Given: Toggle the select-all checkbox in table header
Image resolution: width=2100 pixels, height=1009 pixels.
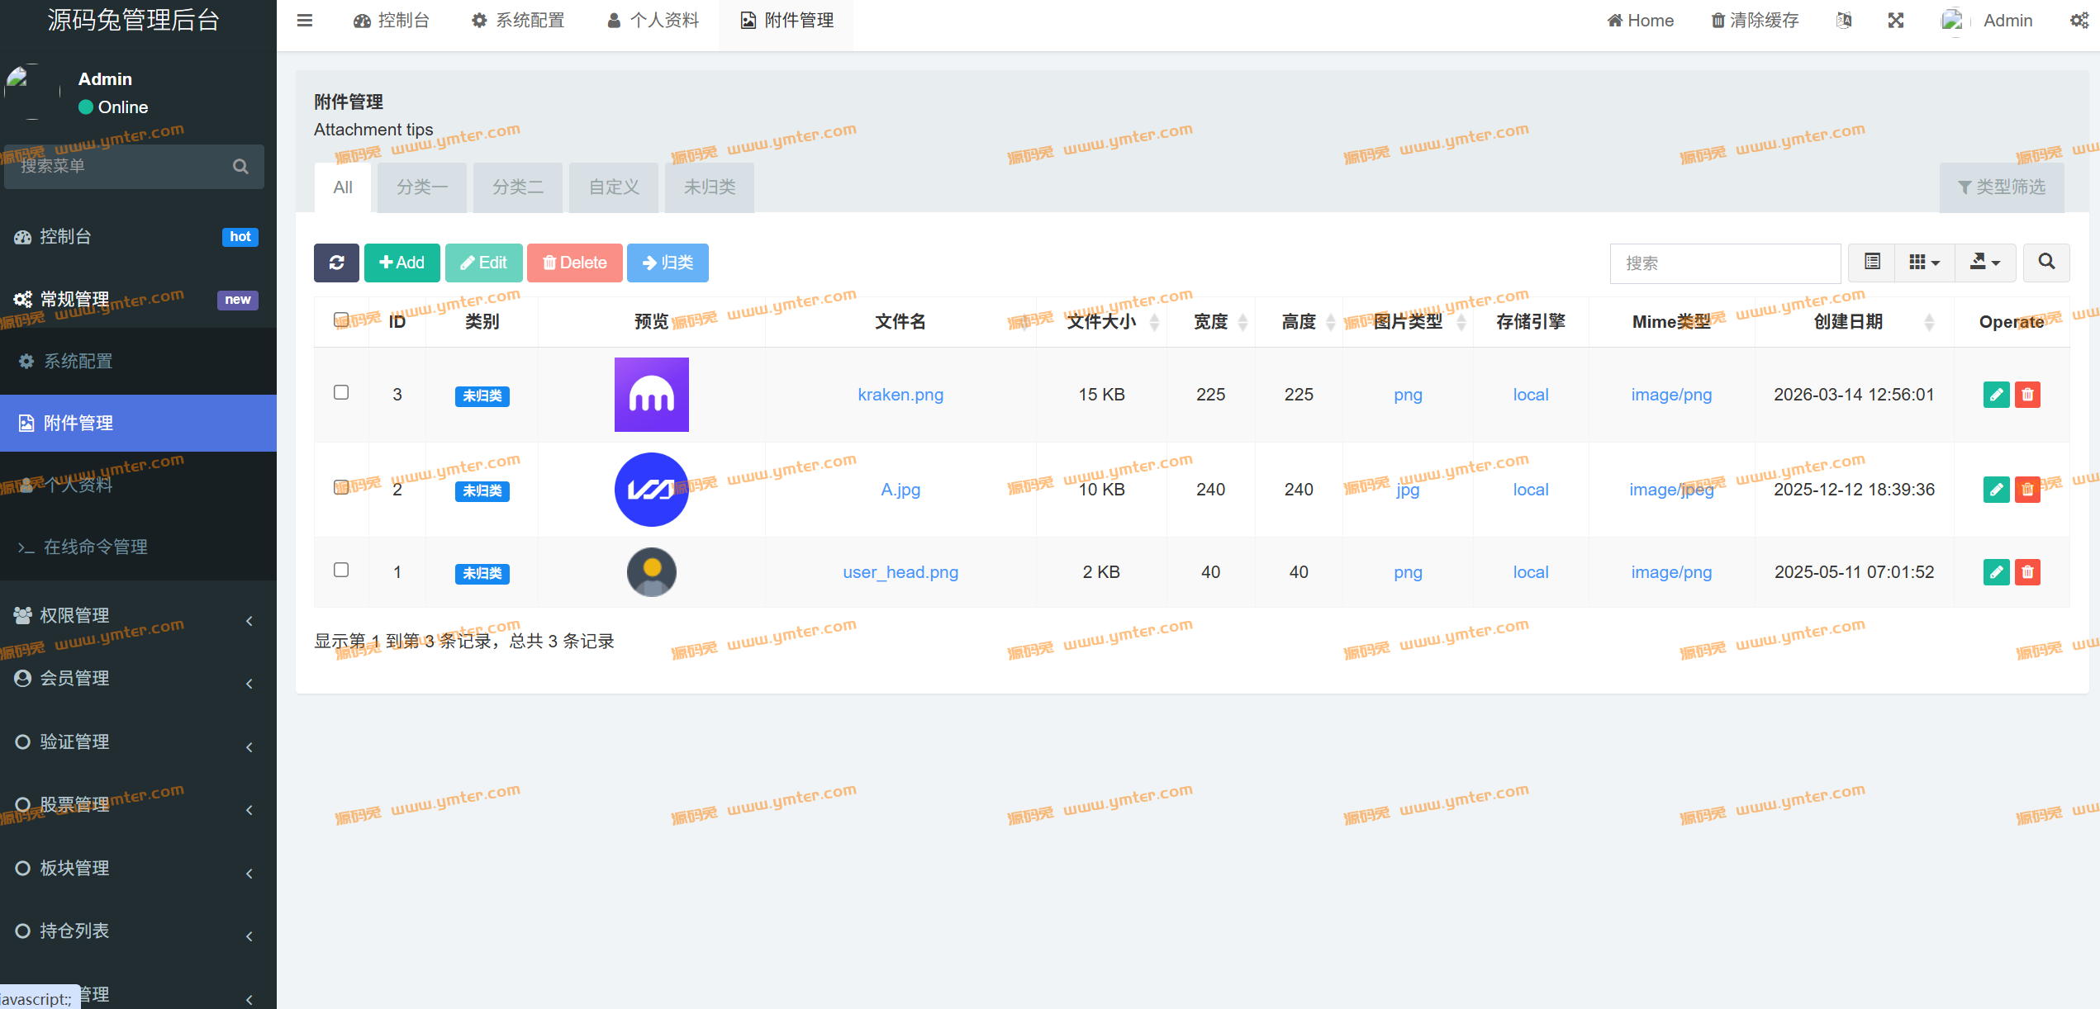Looking at the screenshot, I should click(341, 320).
